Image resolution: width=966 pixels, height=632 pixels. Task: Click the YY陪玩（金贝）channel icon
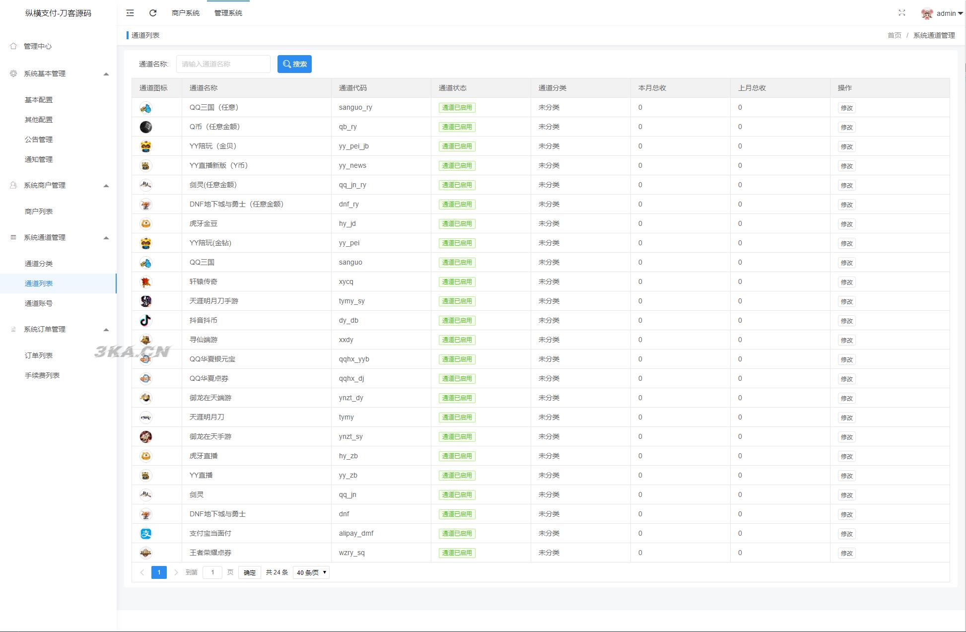point(145,146)
